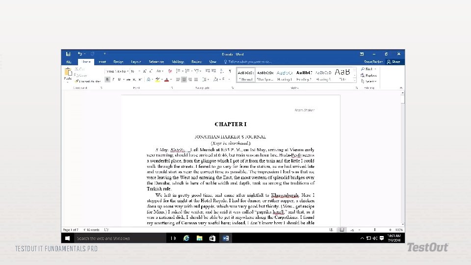The image size is (471, 265).
Task: Switch to the Design tab
Action: click(118, 62)
